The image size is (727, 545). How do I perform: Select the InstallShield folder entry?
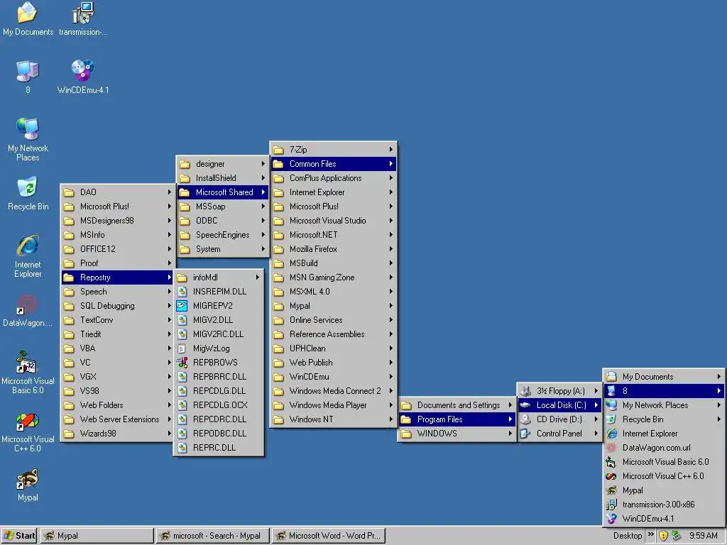(x=222, y=178)
